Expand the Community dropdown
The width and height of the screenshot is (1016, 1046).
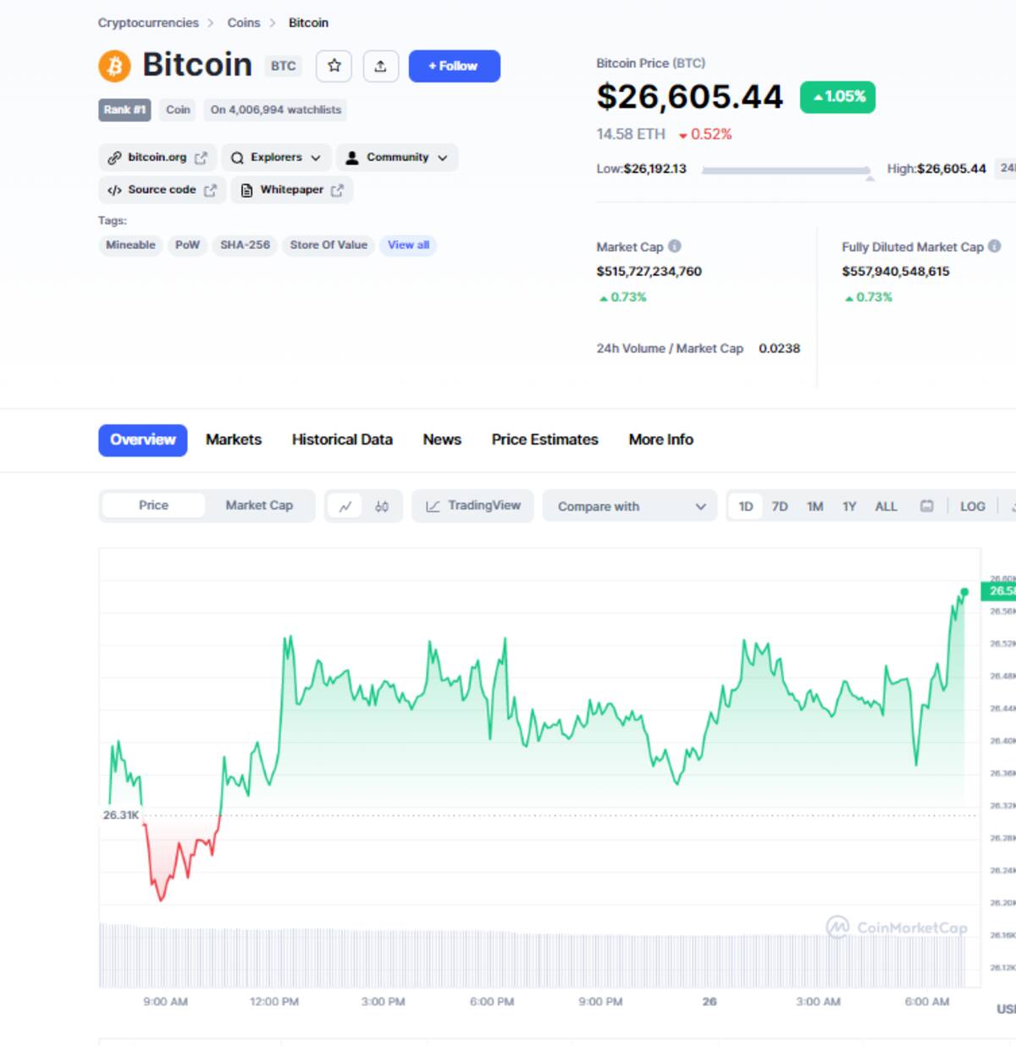coord(397,158)
